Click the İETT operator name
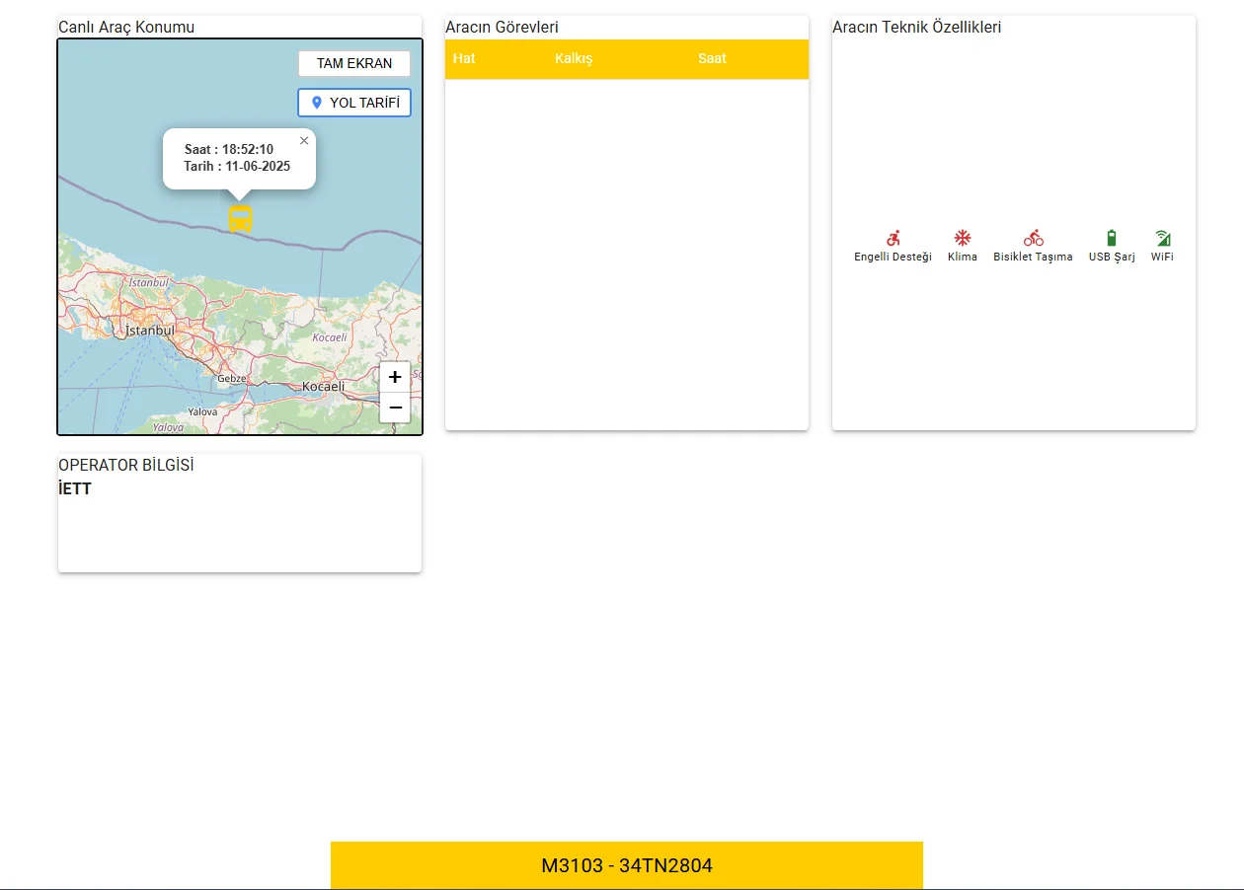1244x890 pixels. 75,488
